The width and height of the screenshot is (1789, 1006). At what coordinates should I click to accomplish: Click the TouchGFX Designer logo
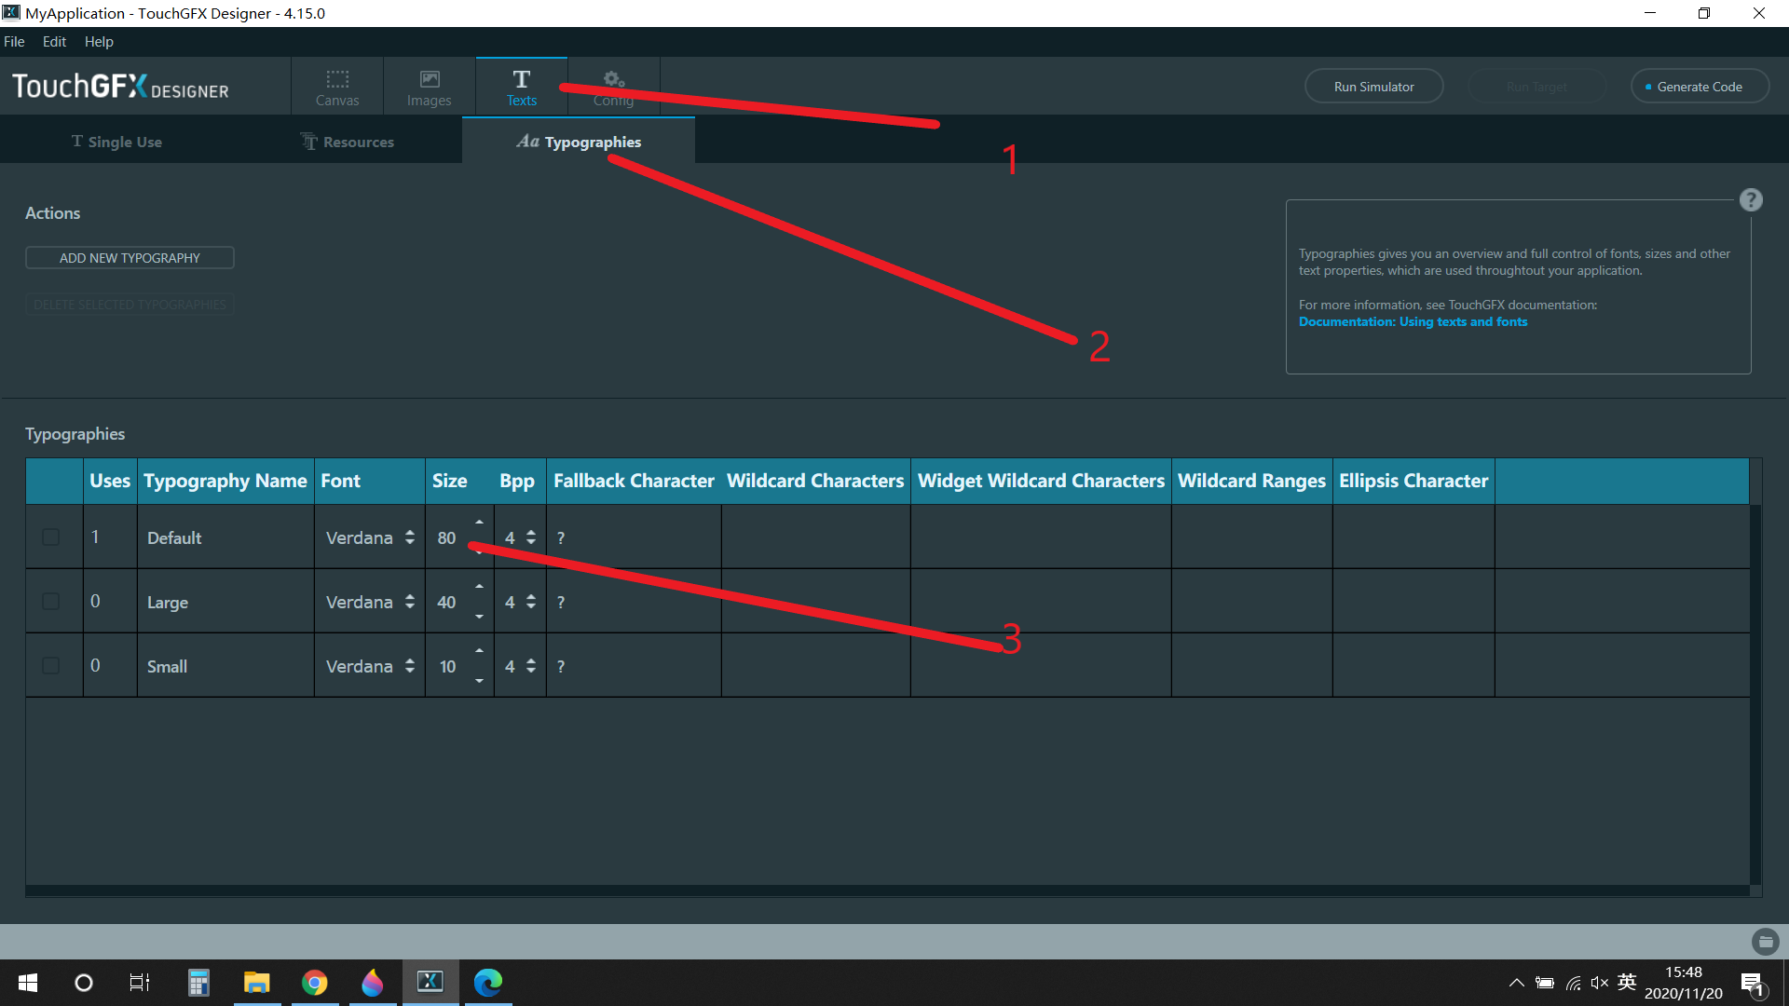(x=120, y=87)
